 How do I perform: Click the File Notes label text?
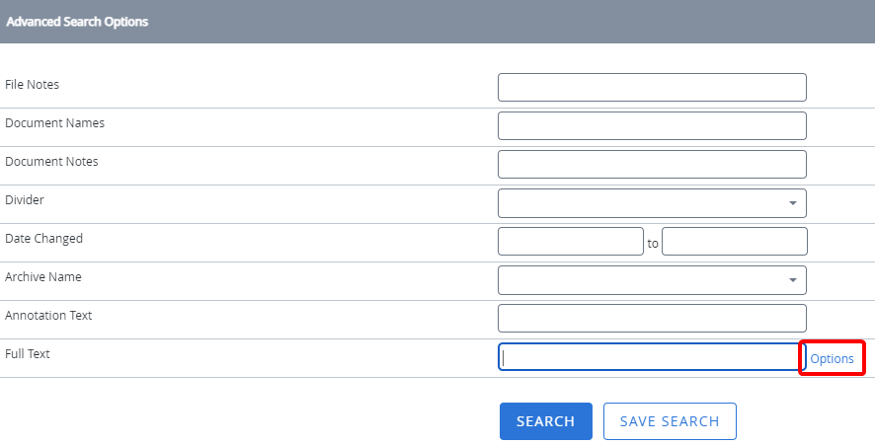point(33,85)
